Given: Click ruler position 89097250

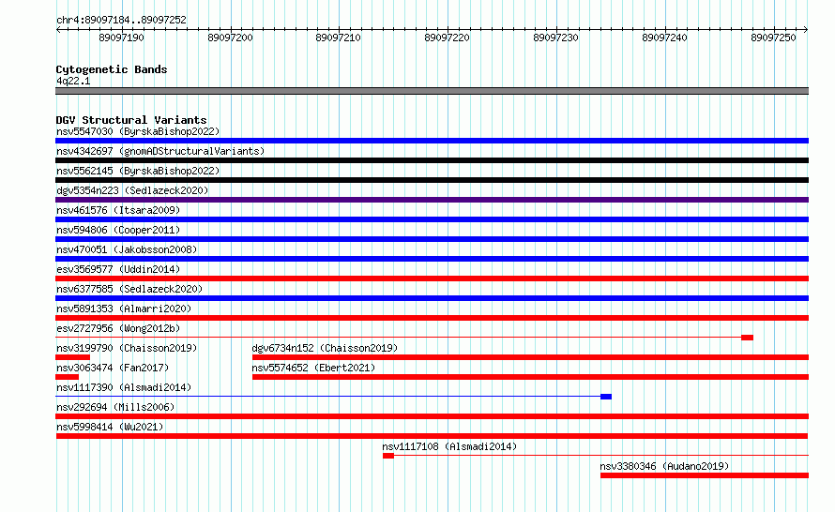Looking at the screenshot, I should (x=773, y=38).
